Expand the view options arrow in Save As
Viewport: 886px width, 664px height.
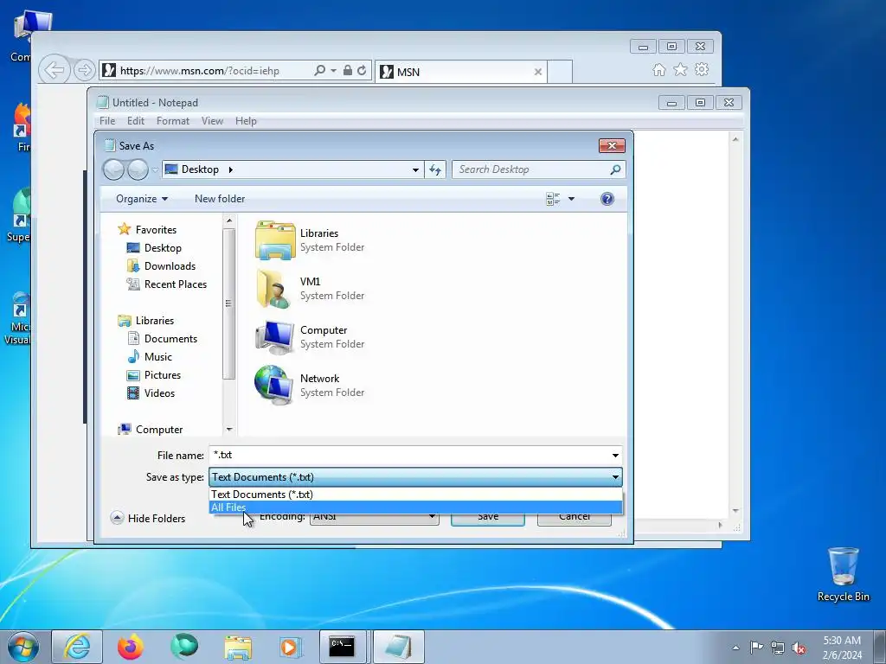click(571, 199)
